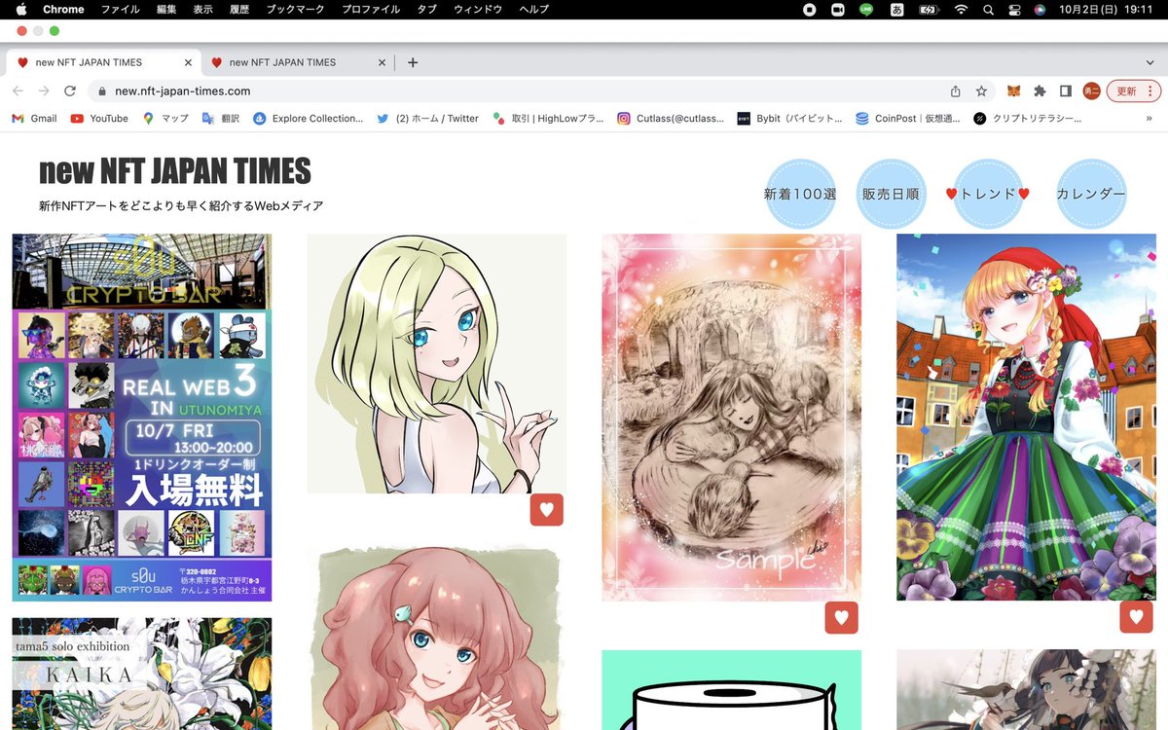Open the 新着100選 page
The width and height of the screenshot is (1168, 730).
click(800, 194)
